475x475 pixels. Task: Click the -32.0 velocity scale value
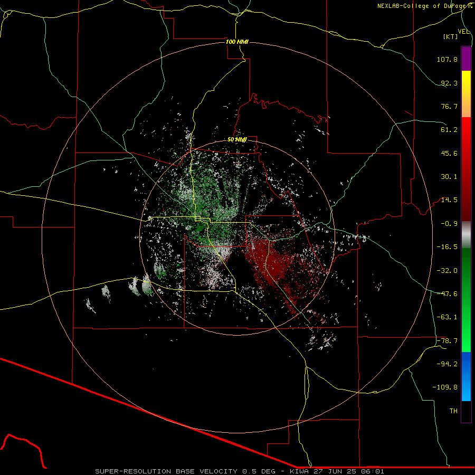tap(447, 271)
